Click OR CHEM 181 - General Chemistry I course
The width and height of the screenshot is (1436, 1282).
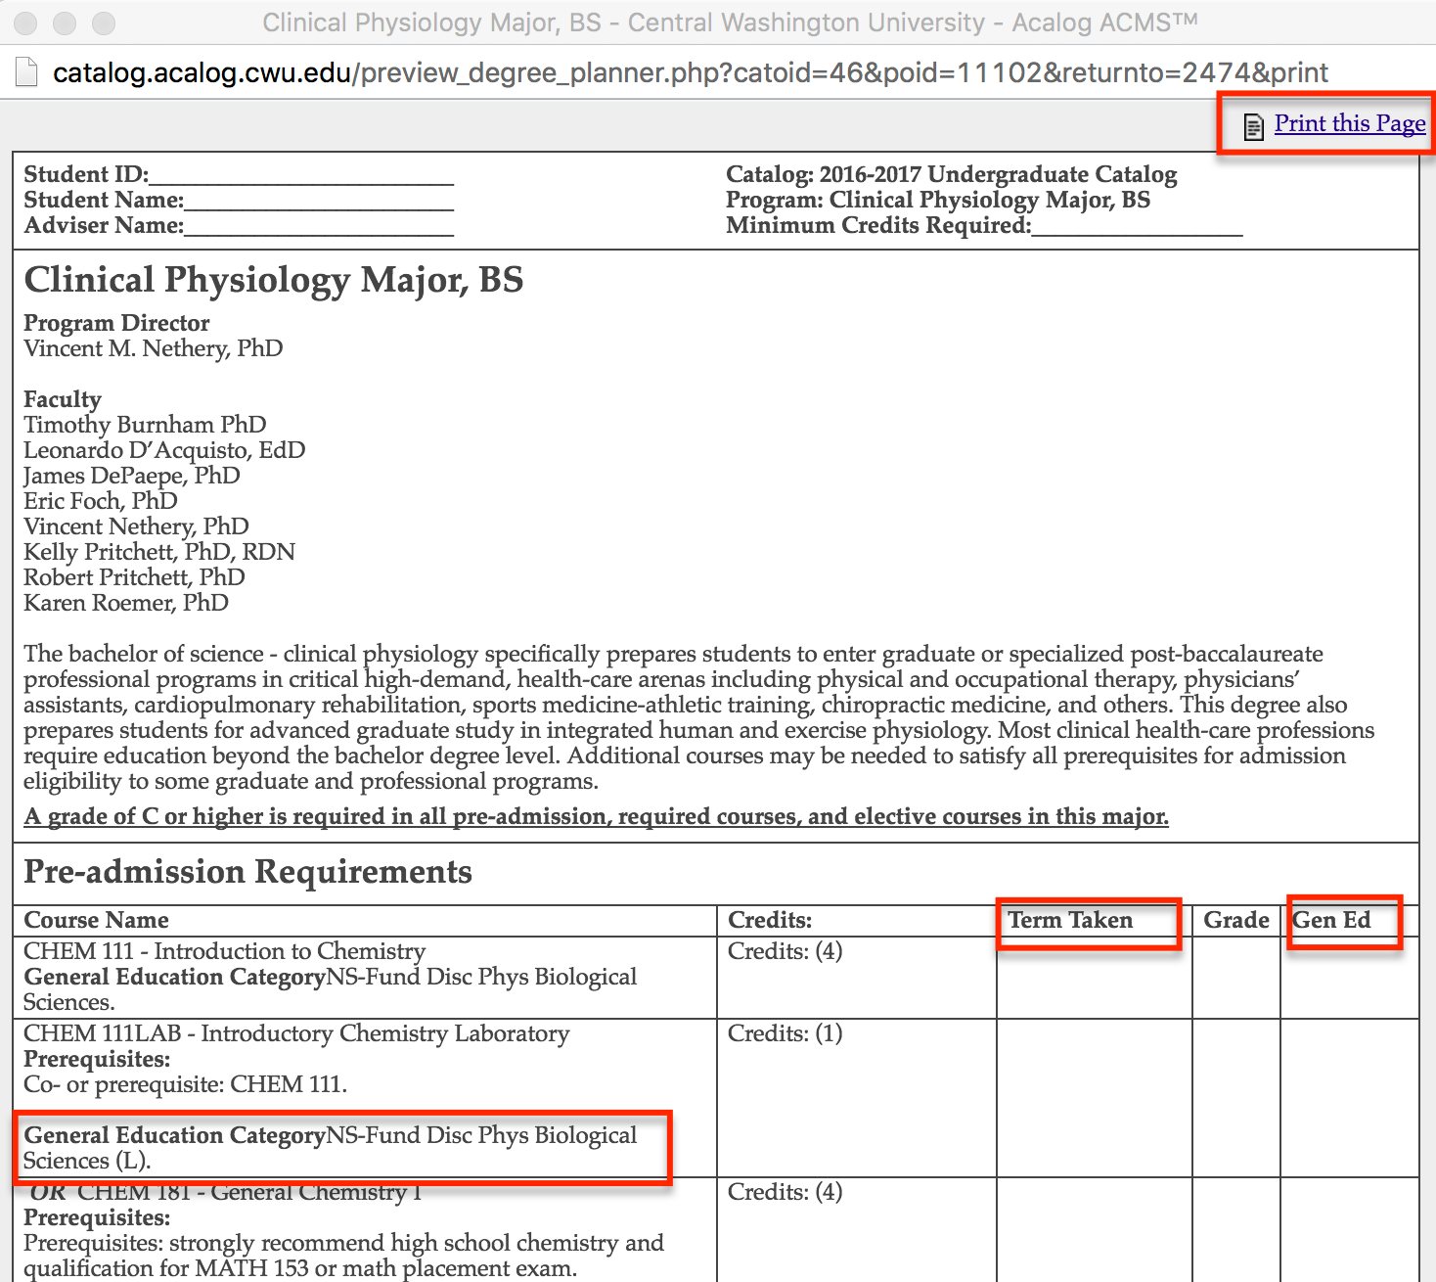pos(225,1192)
